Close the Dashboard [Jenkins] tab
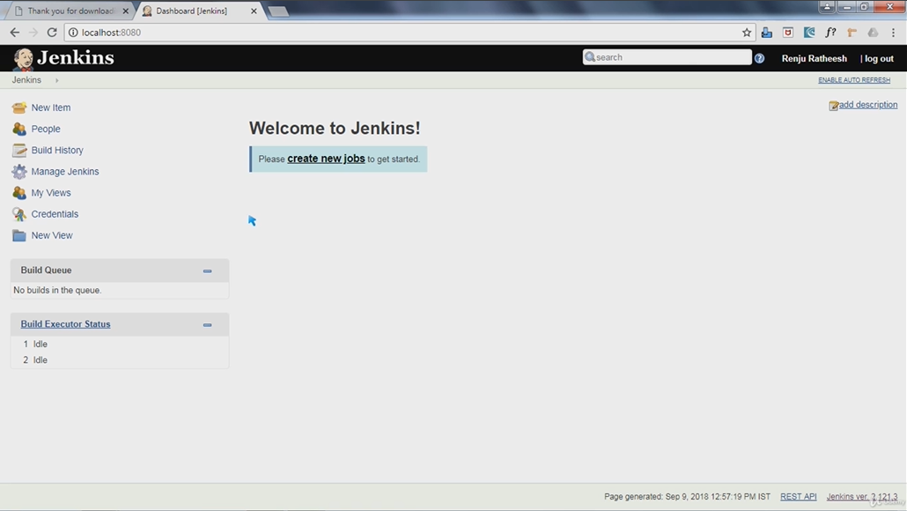Viewport: 907px width, 511px height. [254, 11]
